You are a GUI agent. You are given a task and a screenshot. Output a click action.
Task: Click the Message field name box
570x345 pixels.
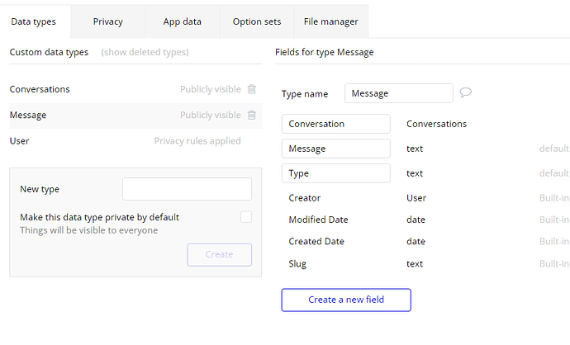[335, 149]
